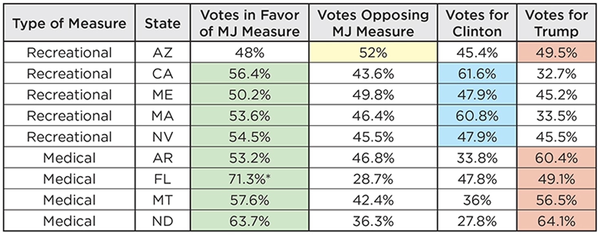Click 'Votes Opposing MJ Measure' header
This screenshot has width=603, height=235.
point(373,24)
